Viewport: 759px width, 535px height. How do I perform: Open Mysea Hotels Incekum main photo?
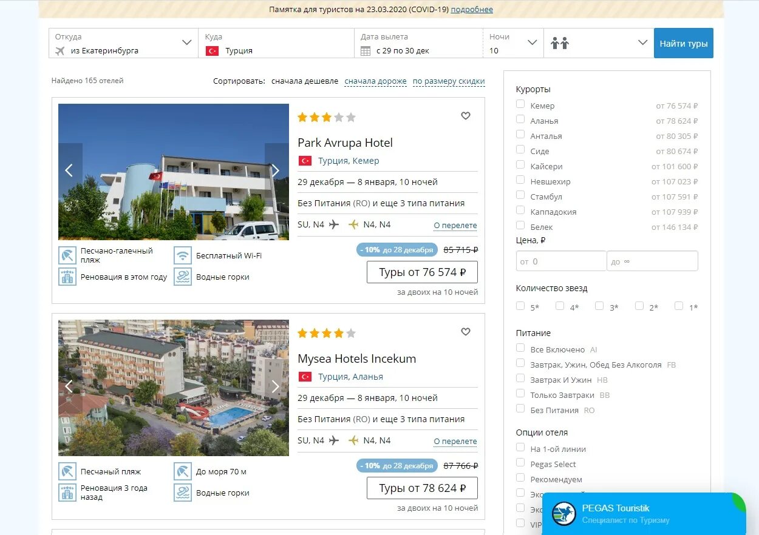[174, 388]
